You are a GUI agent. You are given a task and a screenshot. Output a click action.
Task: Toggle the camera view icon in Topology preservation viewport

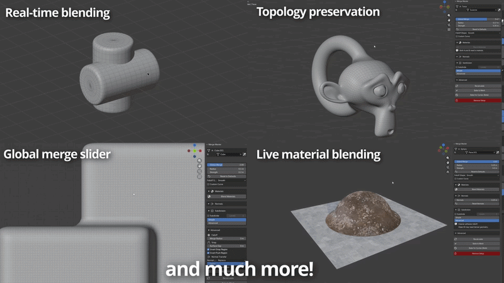click(449, 25)
